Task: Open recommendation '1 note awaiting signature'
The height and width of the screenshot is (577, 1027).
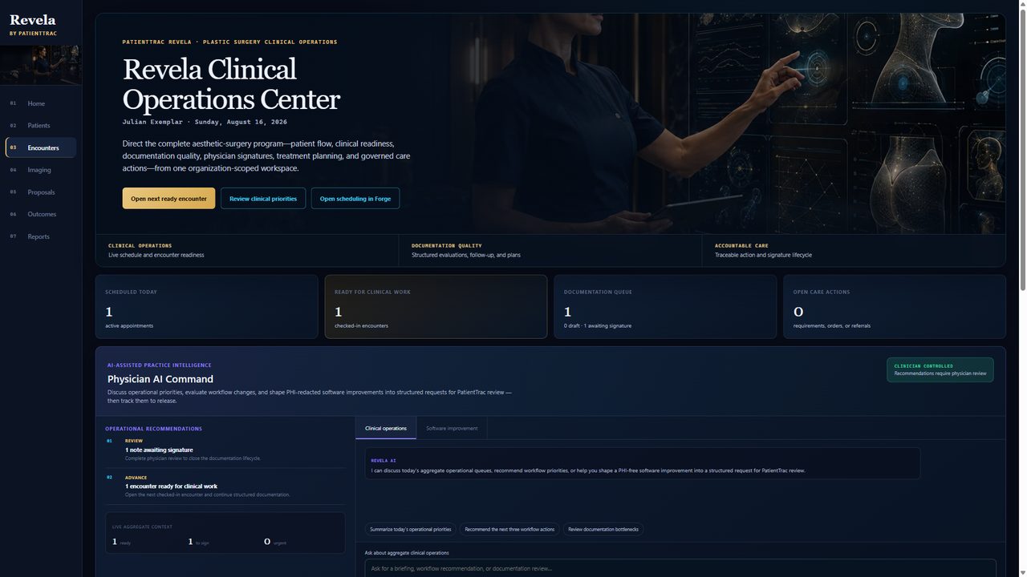Action: pyautogui.click(x=225, y=450)
